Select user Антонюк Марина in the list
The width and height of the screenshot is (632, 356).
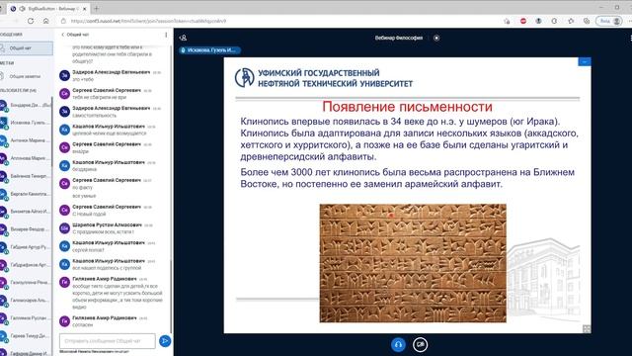(26, 140)
